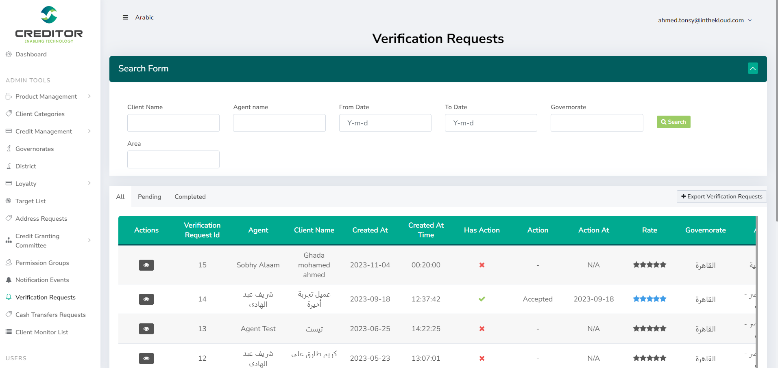Click Export Verification Requests button
Viewport: 778px width, 368px height.
pyautogui.click(x=721, y=197)
